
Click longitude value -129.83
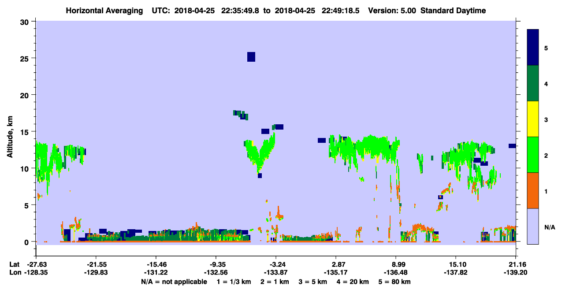96,272
